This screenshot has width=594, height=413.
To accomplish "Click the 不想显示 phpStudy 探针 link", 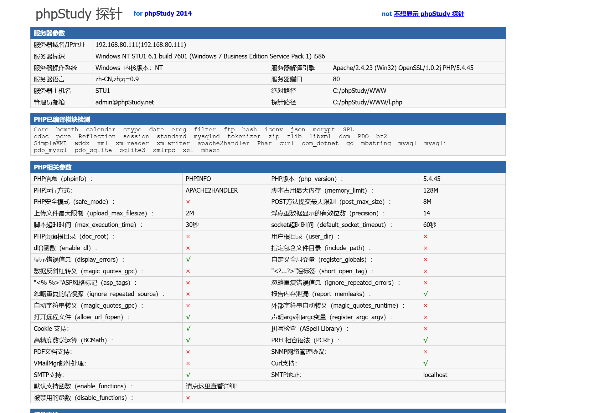I will 429,14.
